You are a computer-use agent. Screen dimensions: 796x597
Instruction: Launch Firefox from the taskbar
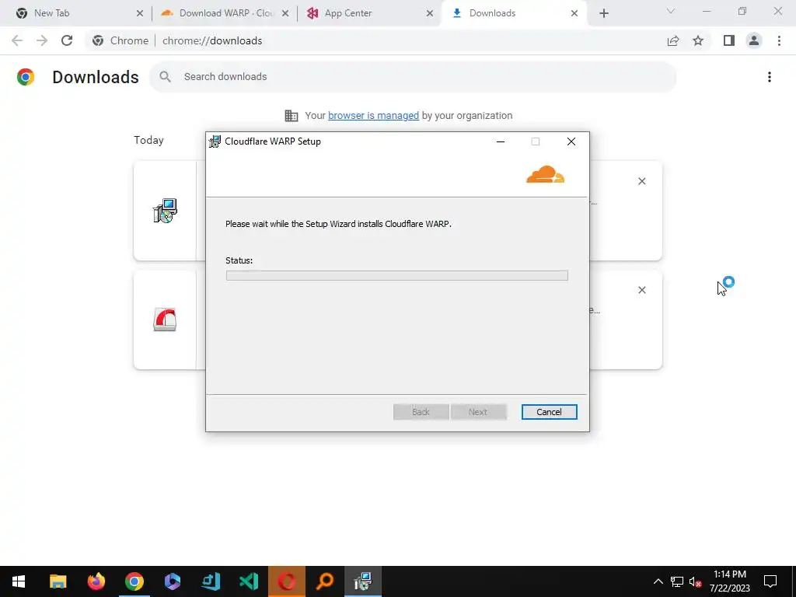pyautogui.click(x=96, y=581)
